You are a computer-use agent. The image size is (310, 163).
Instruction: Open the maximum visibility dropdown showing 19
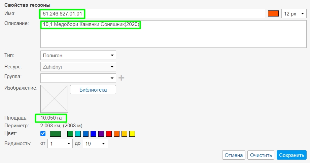[95, 144]
